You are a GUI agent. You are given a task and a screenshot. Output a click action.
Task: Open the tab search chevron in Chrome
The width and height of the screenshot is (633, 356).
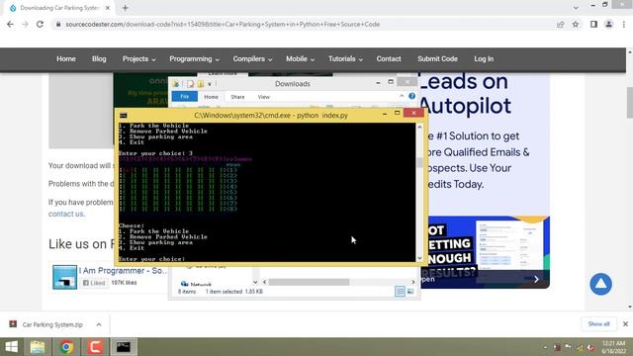tap(576, 8)
